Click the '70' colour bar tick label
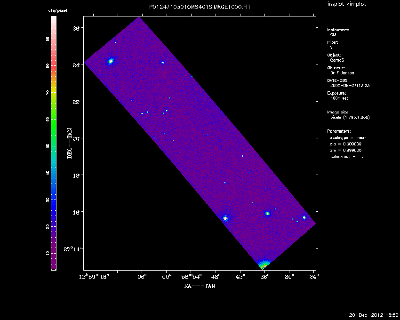 48,93
